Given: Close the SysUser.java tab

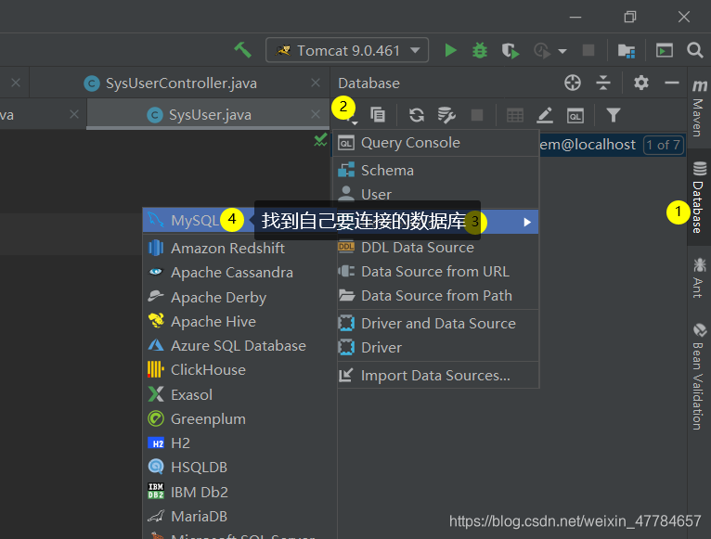Looking at the screenshot, I should click(x=316, y=115).
